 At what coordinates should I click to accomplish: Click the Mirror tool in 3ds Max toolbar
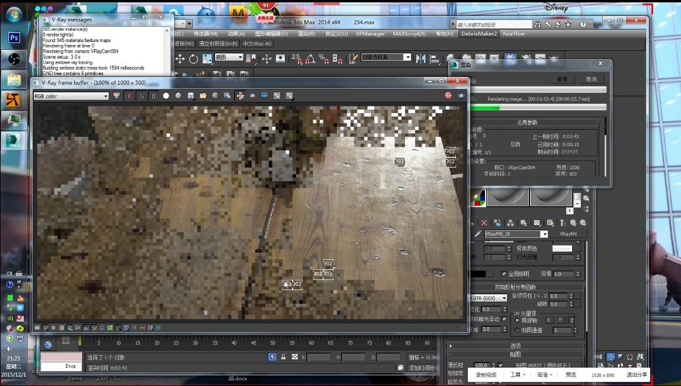click(x=420, y=59)
